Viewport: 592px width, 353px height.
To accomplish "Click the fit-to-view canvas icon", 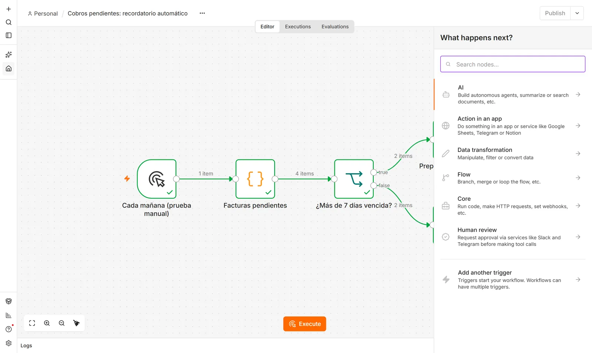I will [32, 323].
